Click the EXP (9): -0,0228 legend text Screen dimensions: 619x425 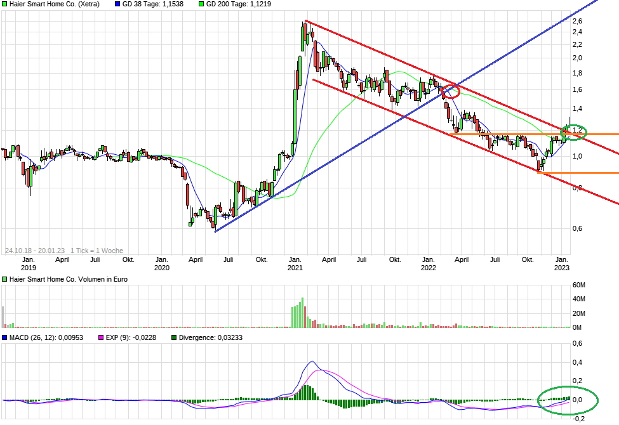click(x=131, y=337)
